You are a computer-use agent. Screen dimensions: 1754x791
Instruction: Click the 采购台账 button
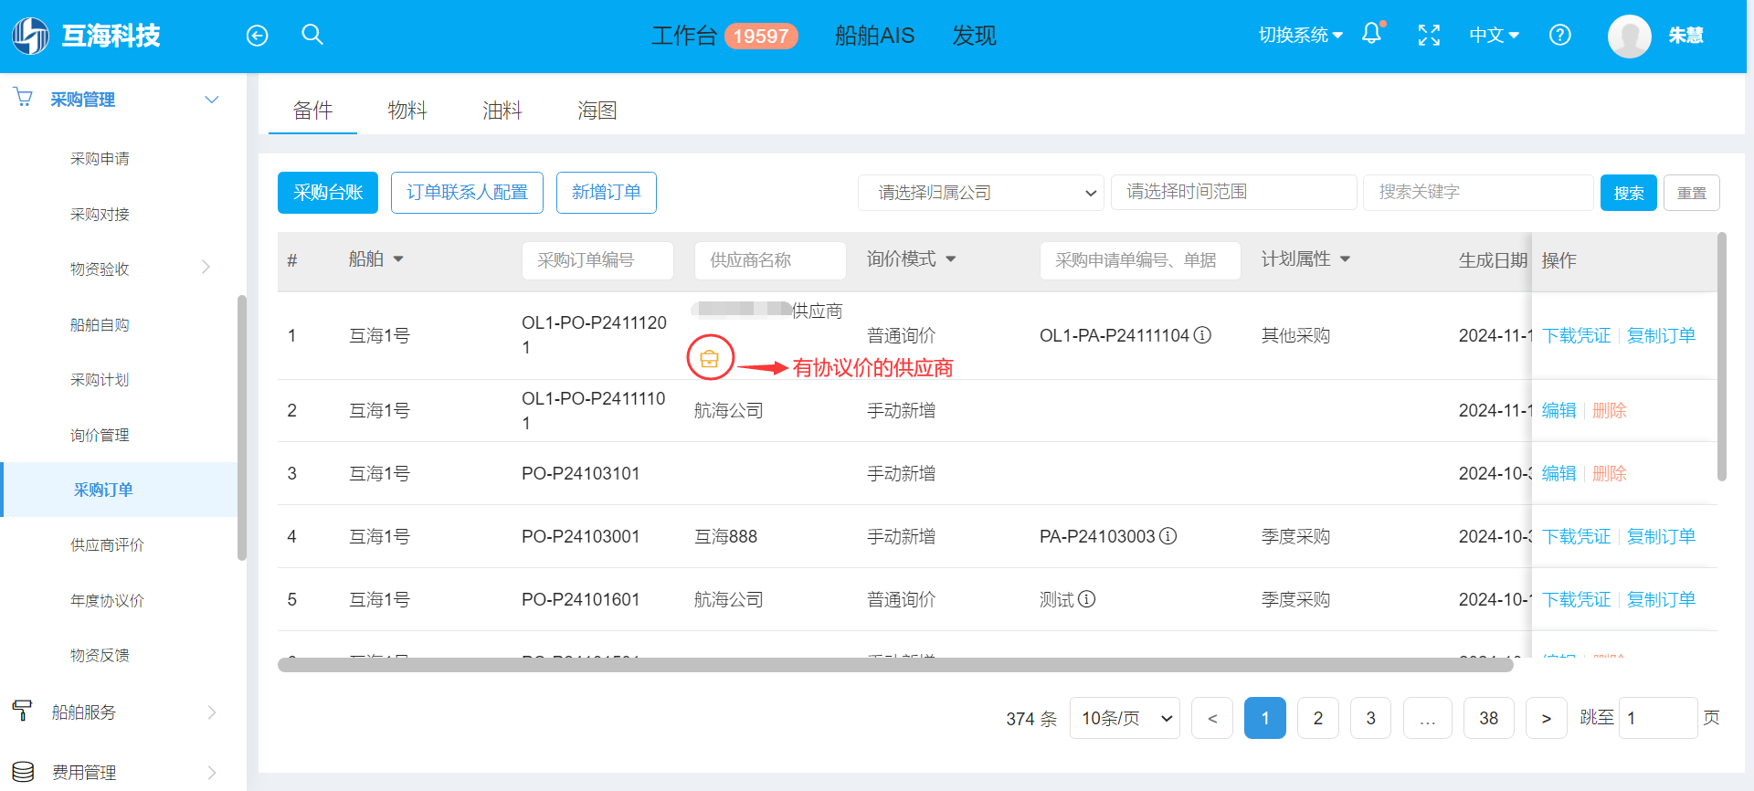[328, 193]
